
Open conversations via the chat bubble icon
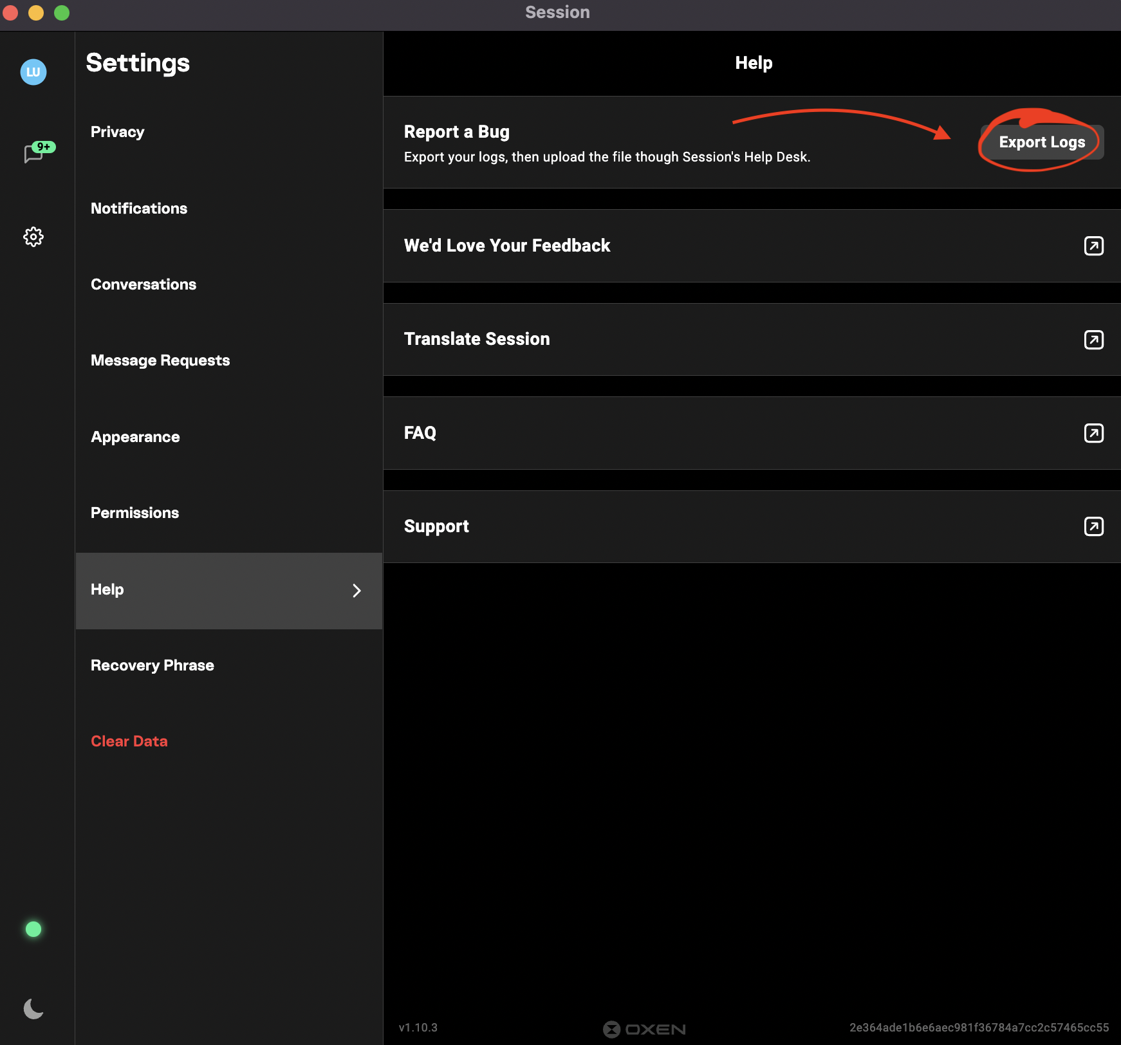click(x=33, y=154)
